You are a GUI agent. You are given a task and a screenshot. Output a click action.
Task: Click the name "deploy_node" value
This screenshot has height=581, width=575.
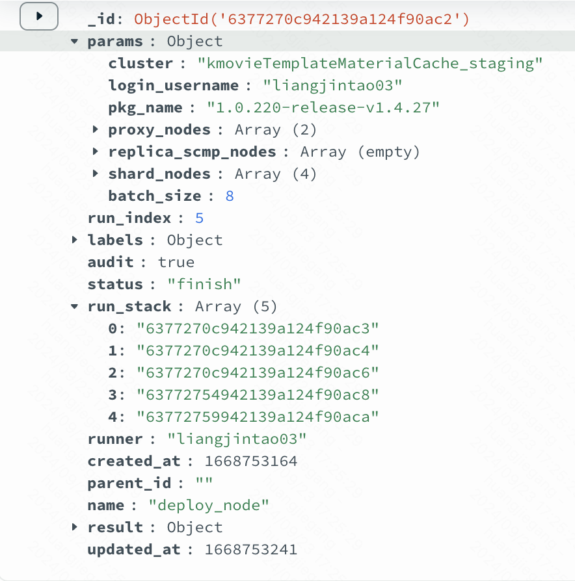pos(209,505)
